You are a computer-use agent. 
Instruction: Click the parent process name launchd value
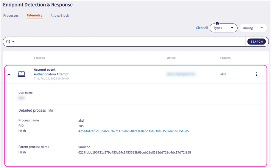point(84,147)
